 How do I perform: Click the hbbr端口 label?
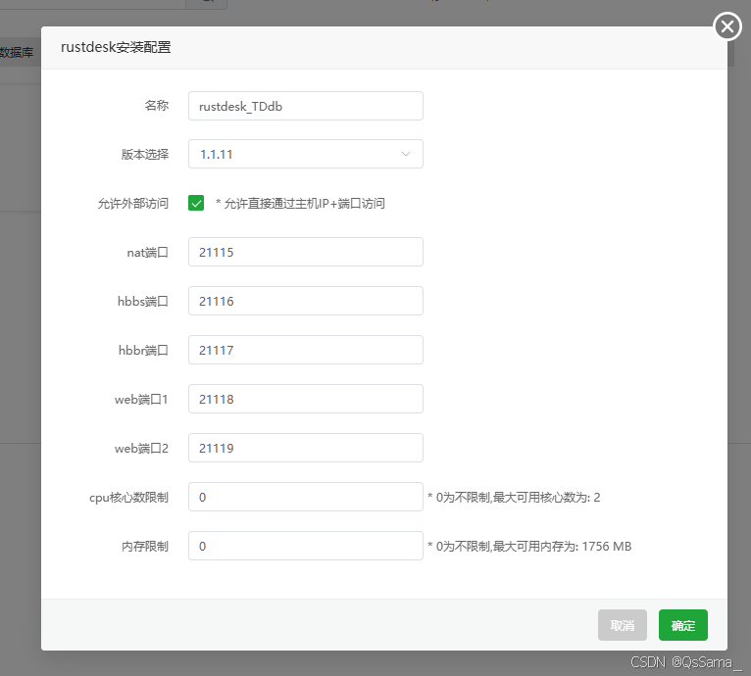pyautogui.click(x=143, y=351)
